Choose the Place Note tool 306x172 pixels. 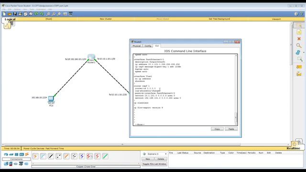click(299, 32)
